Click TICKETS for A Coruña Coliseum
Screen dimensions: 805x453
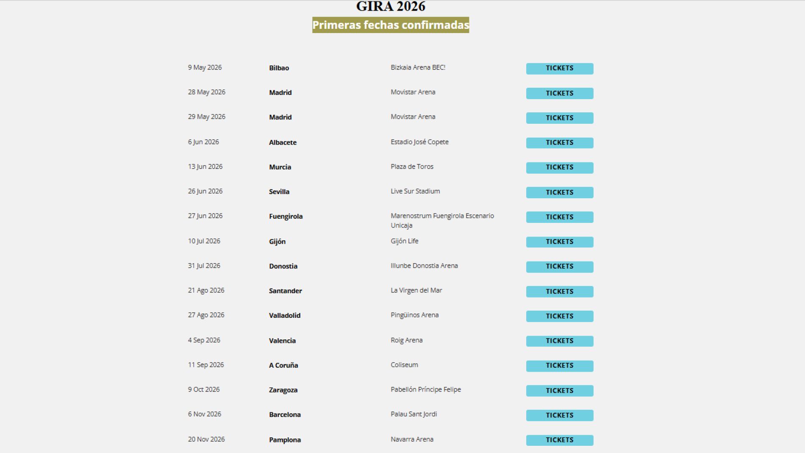pyautogui.click(x=559, y=366)
